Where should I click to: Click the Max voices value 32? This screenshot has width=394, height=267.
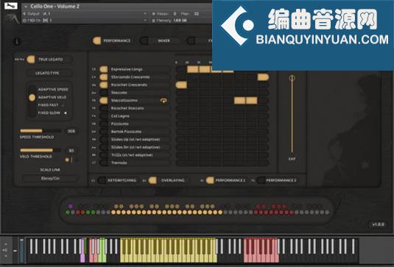click(197, 13)
